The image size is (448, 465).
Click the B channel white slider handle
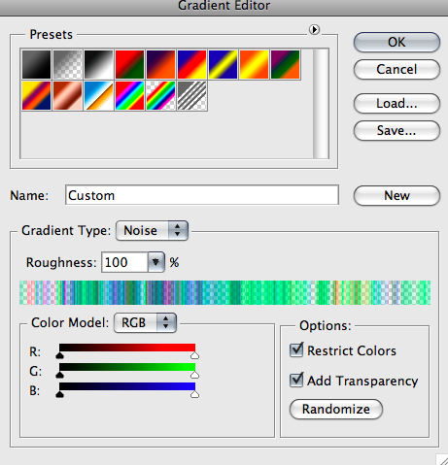tap(194, 394)
